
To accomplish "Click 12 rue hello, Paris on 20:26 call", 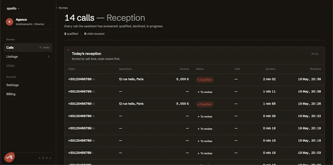I will pyautogui.click(x=131, y=104).
